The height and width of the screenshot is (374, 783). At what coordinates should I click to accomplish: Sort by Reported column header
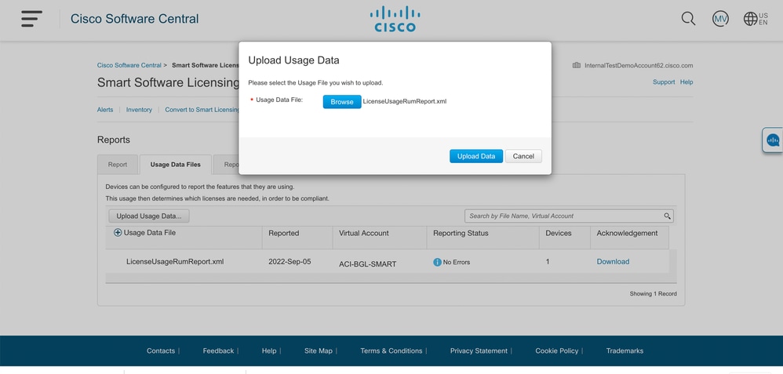284,233
